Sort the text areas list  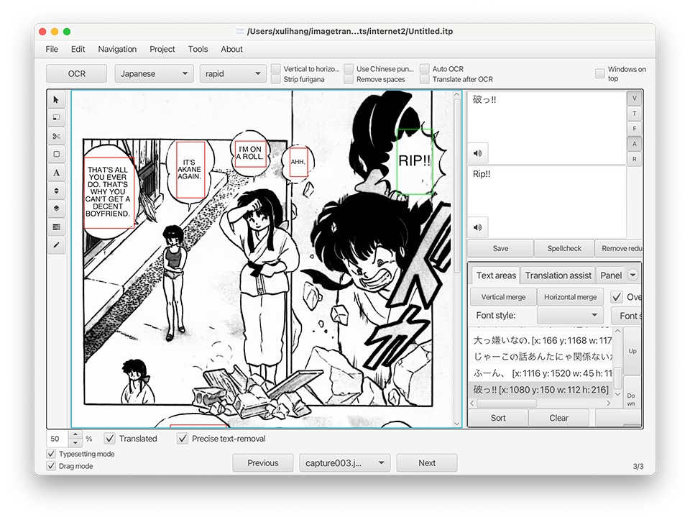tap(498, 418)
